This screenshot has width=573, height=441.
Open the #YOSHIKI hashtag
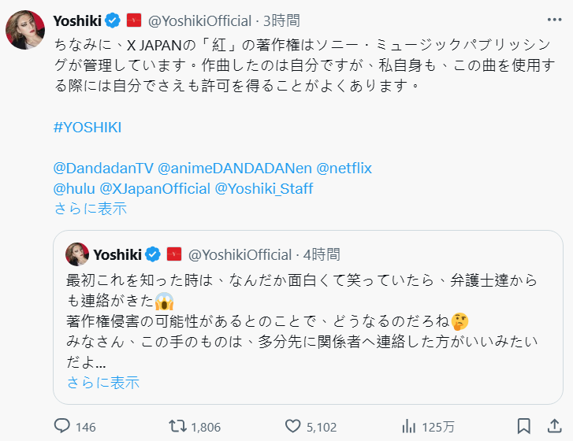tap(87, 128)
